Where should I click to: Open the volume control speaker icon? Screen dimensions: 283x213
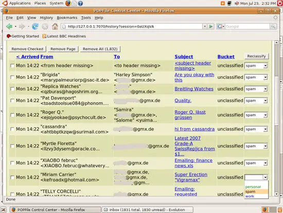pyautogui.click(x=237, y=3)
